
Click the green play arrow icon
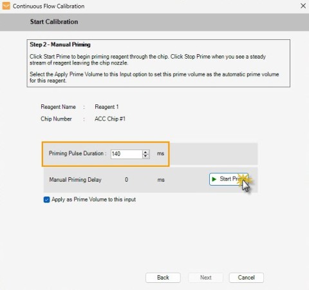214,179
